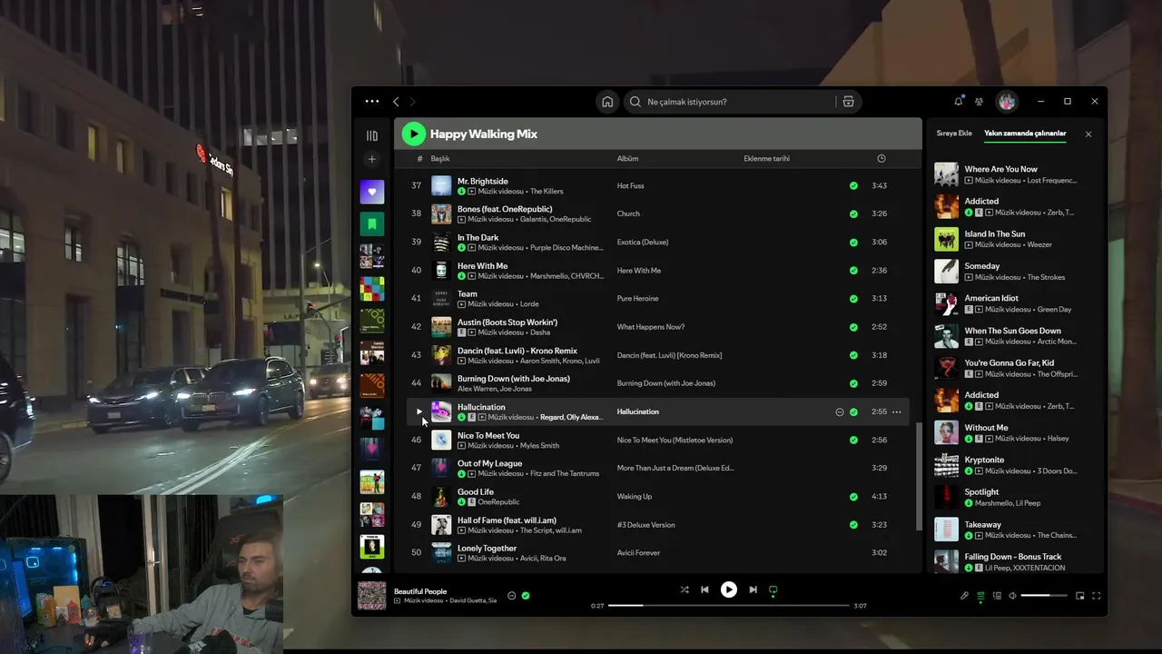
Task: Toggle liked checkmark on Bones row
Action: click(x=853, y=214)
